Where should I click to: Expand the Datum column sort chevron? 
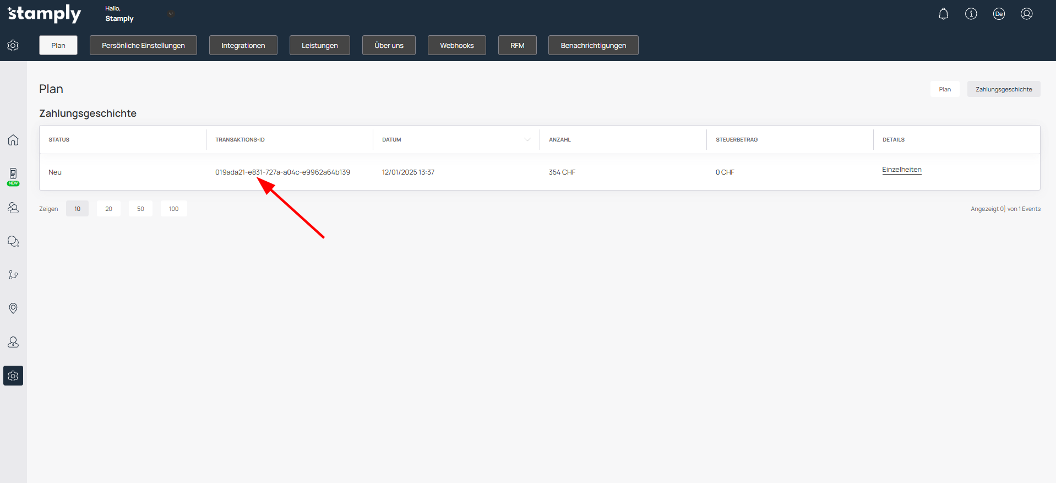[x=527, y=140]
